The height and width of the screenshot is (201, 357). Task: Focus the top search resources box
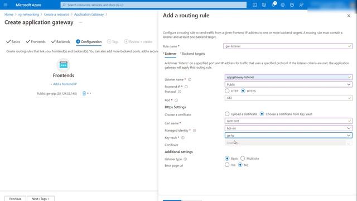pos(153,5)
